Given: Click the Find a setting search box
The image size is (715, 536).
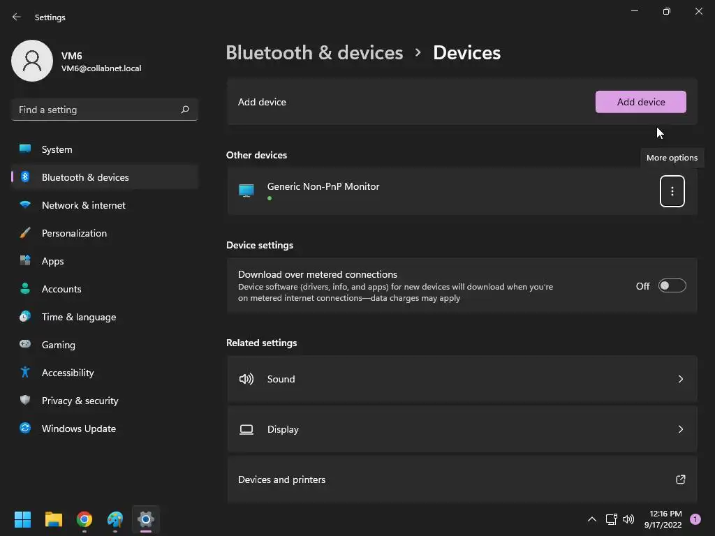Looking at the screenshot, I should pos(105,110).
